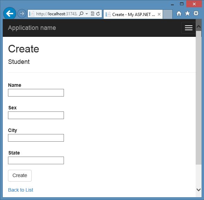Close the Create - My ASP.NET tab

click(x=159, y=14)
